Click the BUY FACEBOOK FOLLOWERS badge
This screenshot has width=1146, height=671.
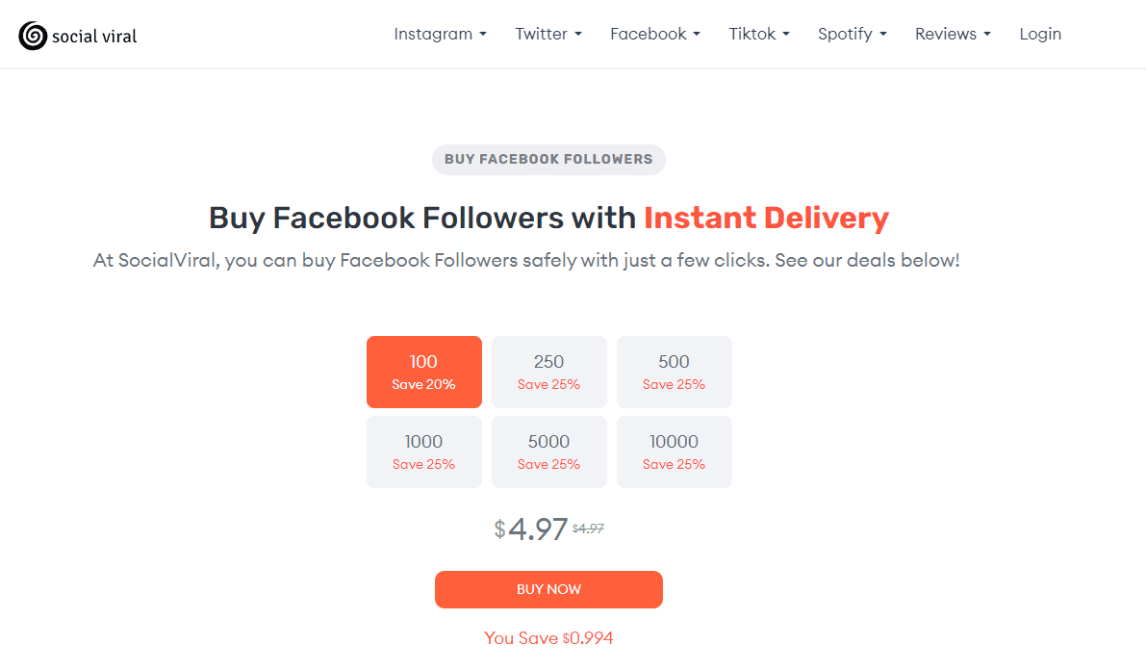tap(548, 160)
